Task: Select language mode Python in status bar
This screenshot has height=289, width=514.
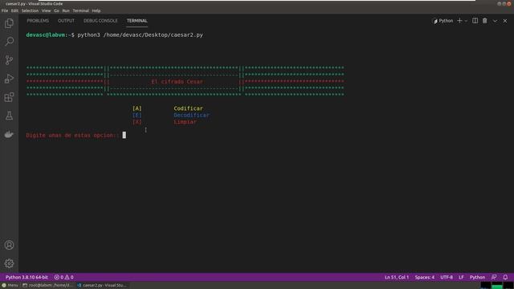Action: tap(477, 277)
